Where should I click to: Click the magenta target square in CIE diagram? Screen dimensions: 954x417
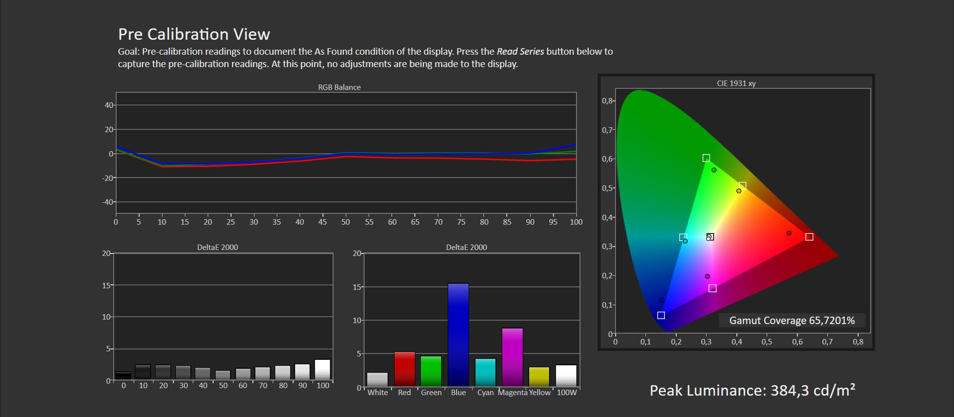[x=713, y=288]
